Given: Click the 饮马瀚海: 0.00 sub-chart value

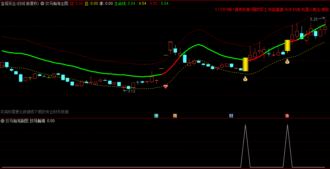Looking at the screenshot, I should click(42, 121).
